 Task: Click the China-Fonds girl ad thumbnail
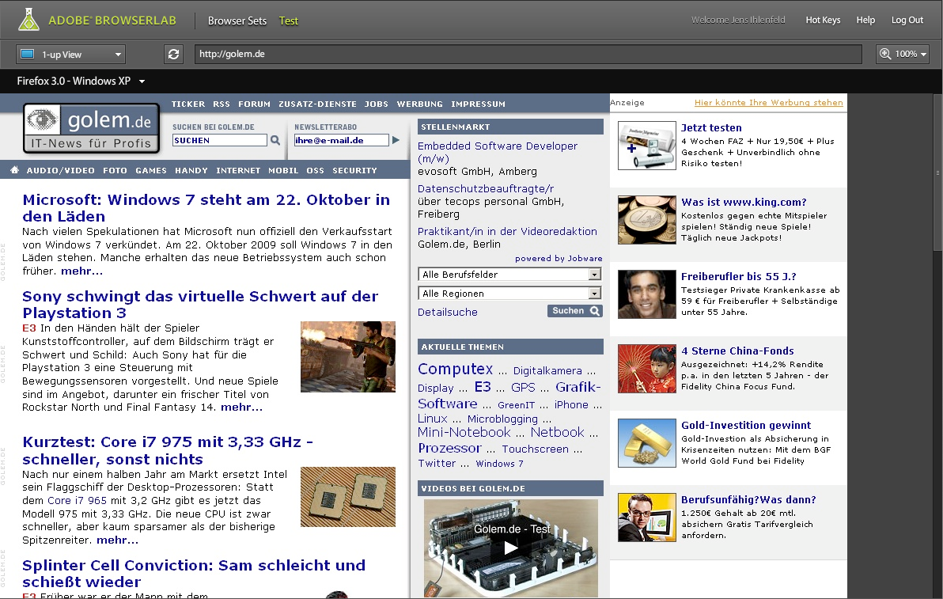point(647,369)
